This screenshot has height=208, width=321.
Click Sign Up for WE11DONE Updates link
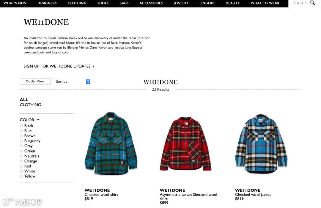coord(57,66)
